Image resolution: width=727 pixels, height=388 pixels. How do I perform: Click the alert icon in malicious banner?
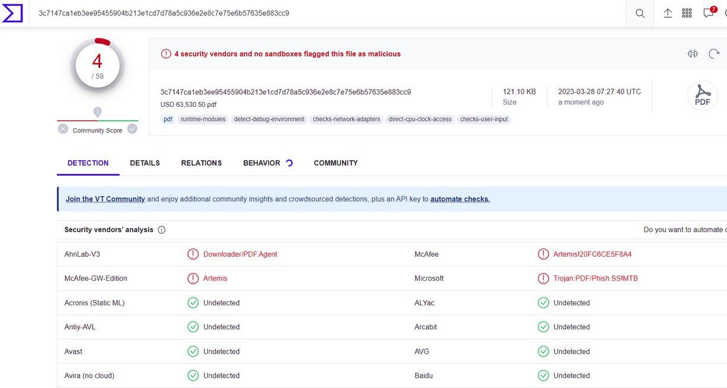[166, 54]
